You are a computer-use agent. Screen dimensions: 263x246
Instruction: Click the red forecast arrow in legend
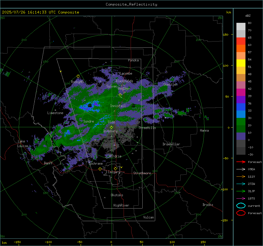coord(241,162)
